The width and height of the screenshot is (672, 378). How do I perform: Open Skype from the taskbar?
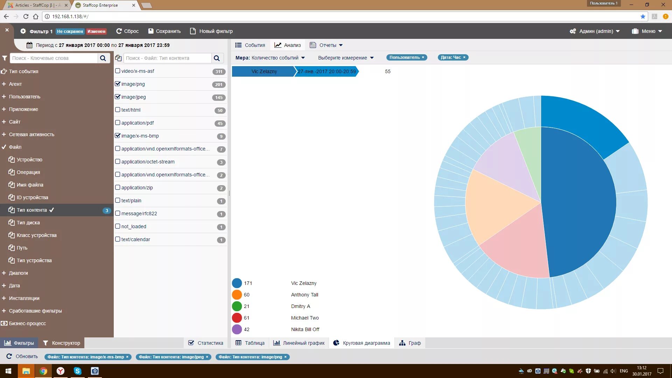77,371
